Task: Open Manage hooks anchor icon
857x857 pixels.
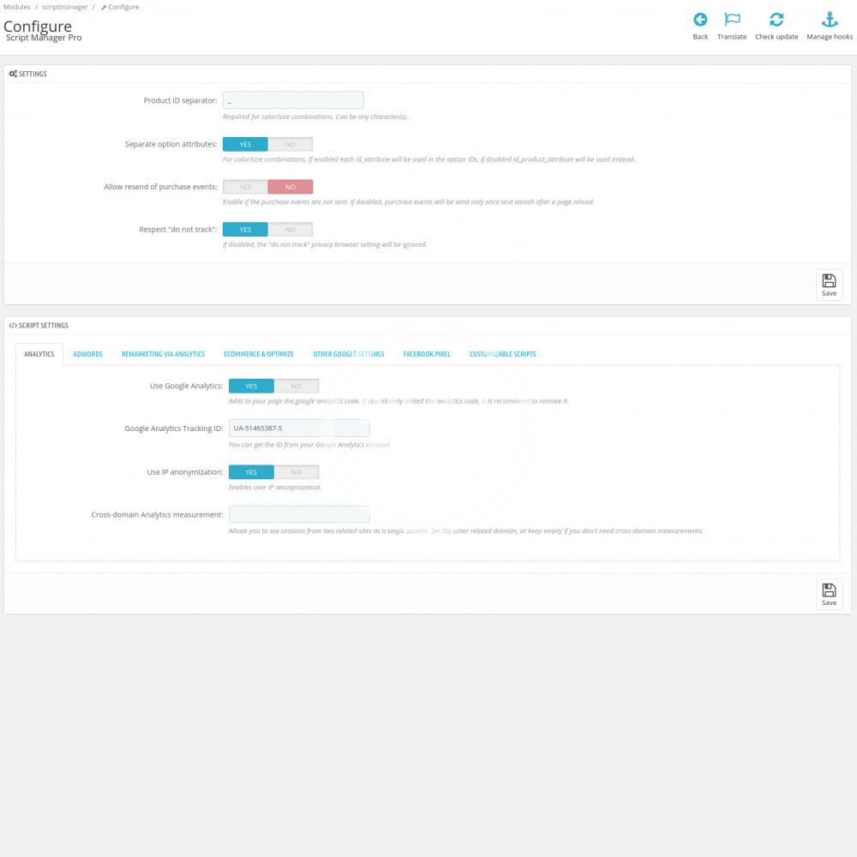Action: [x=830, y=21]
